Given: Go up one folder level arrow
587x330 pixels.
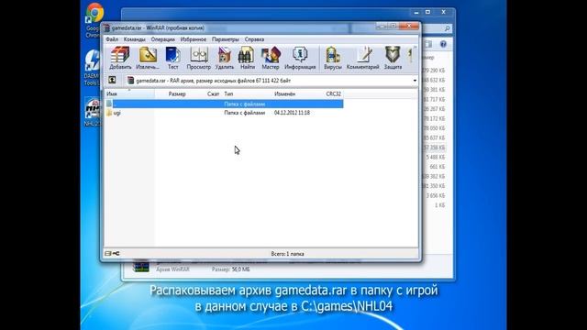Looking at the screenshot, I should click(112, 80).
